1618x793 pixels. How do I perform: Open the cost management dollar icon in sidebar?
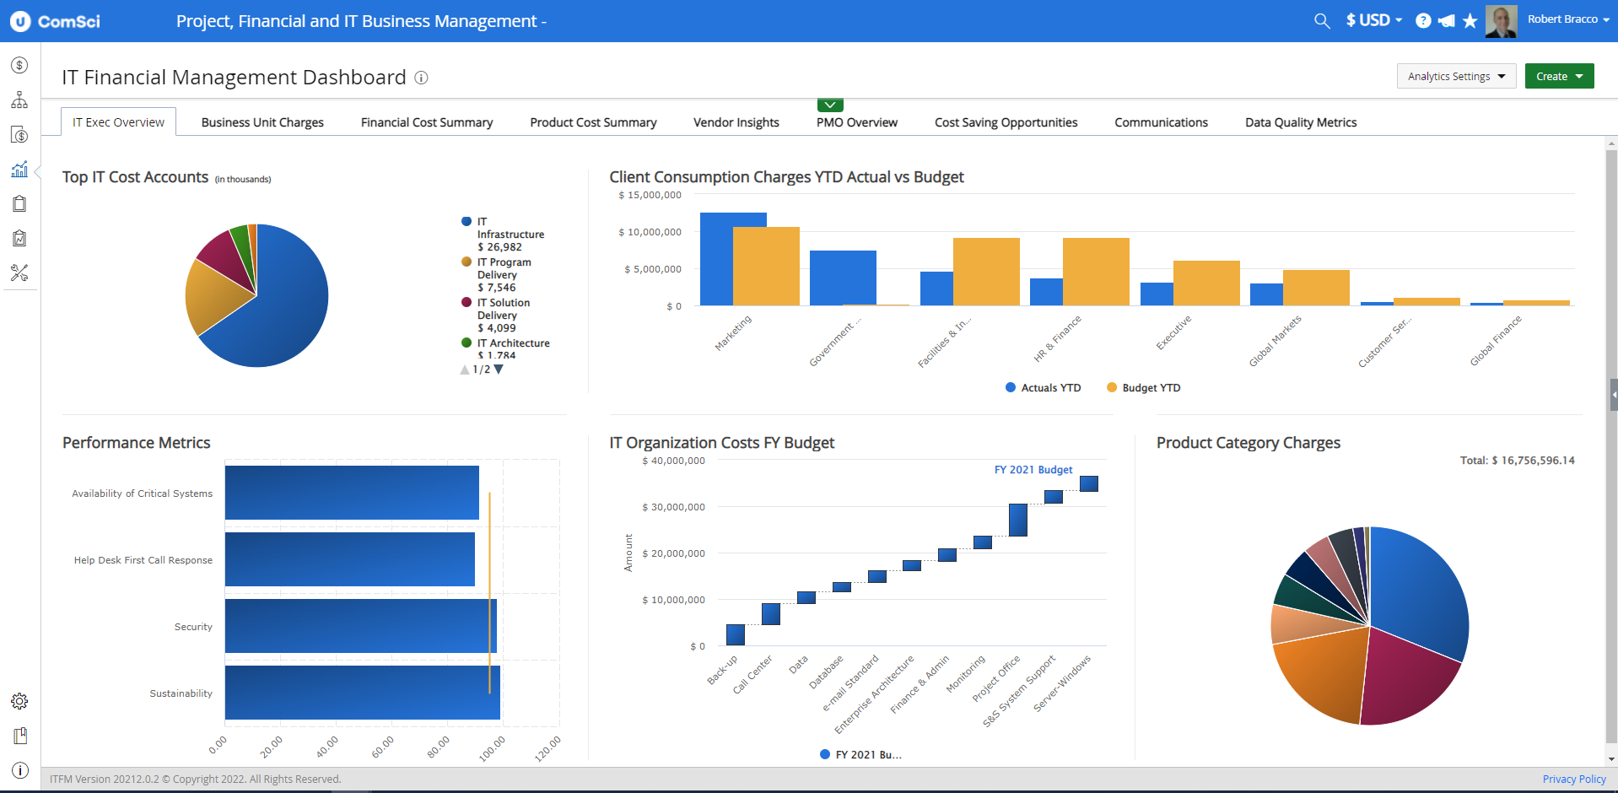(x=19, y=65)
